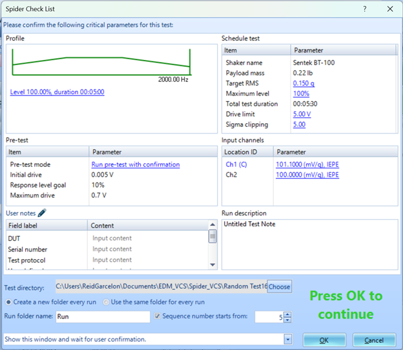This screenshot has width=403, height=350.
Task: Click Choose to pick test directory
Action: [x=279, y=286]
